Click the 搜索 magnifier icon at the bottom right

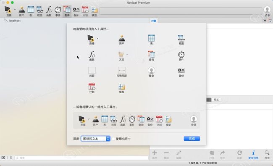[267, 155]
